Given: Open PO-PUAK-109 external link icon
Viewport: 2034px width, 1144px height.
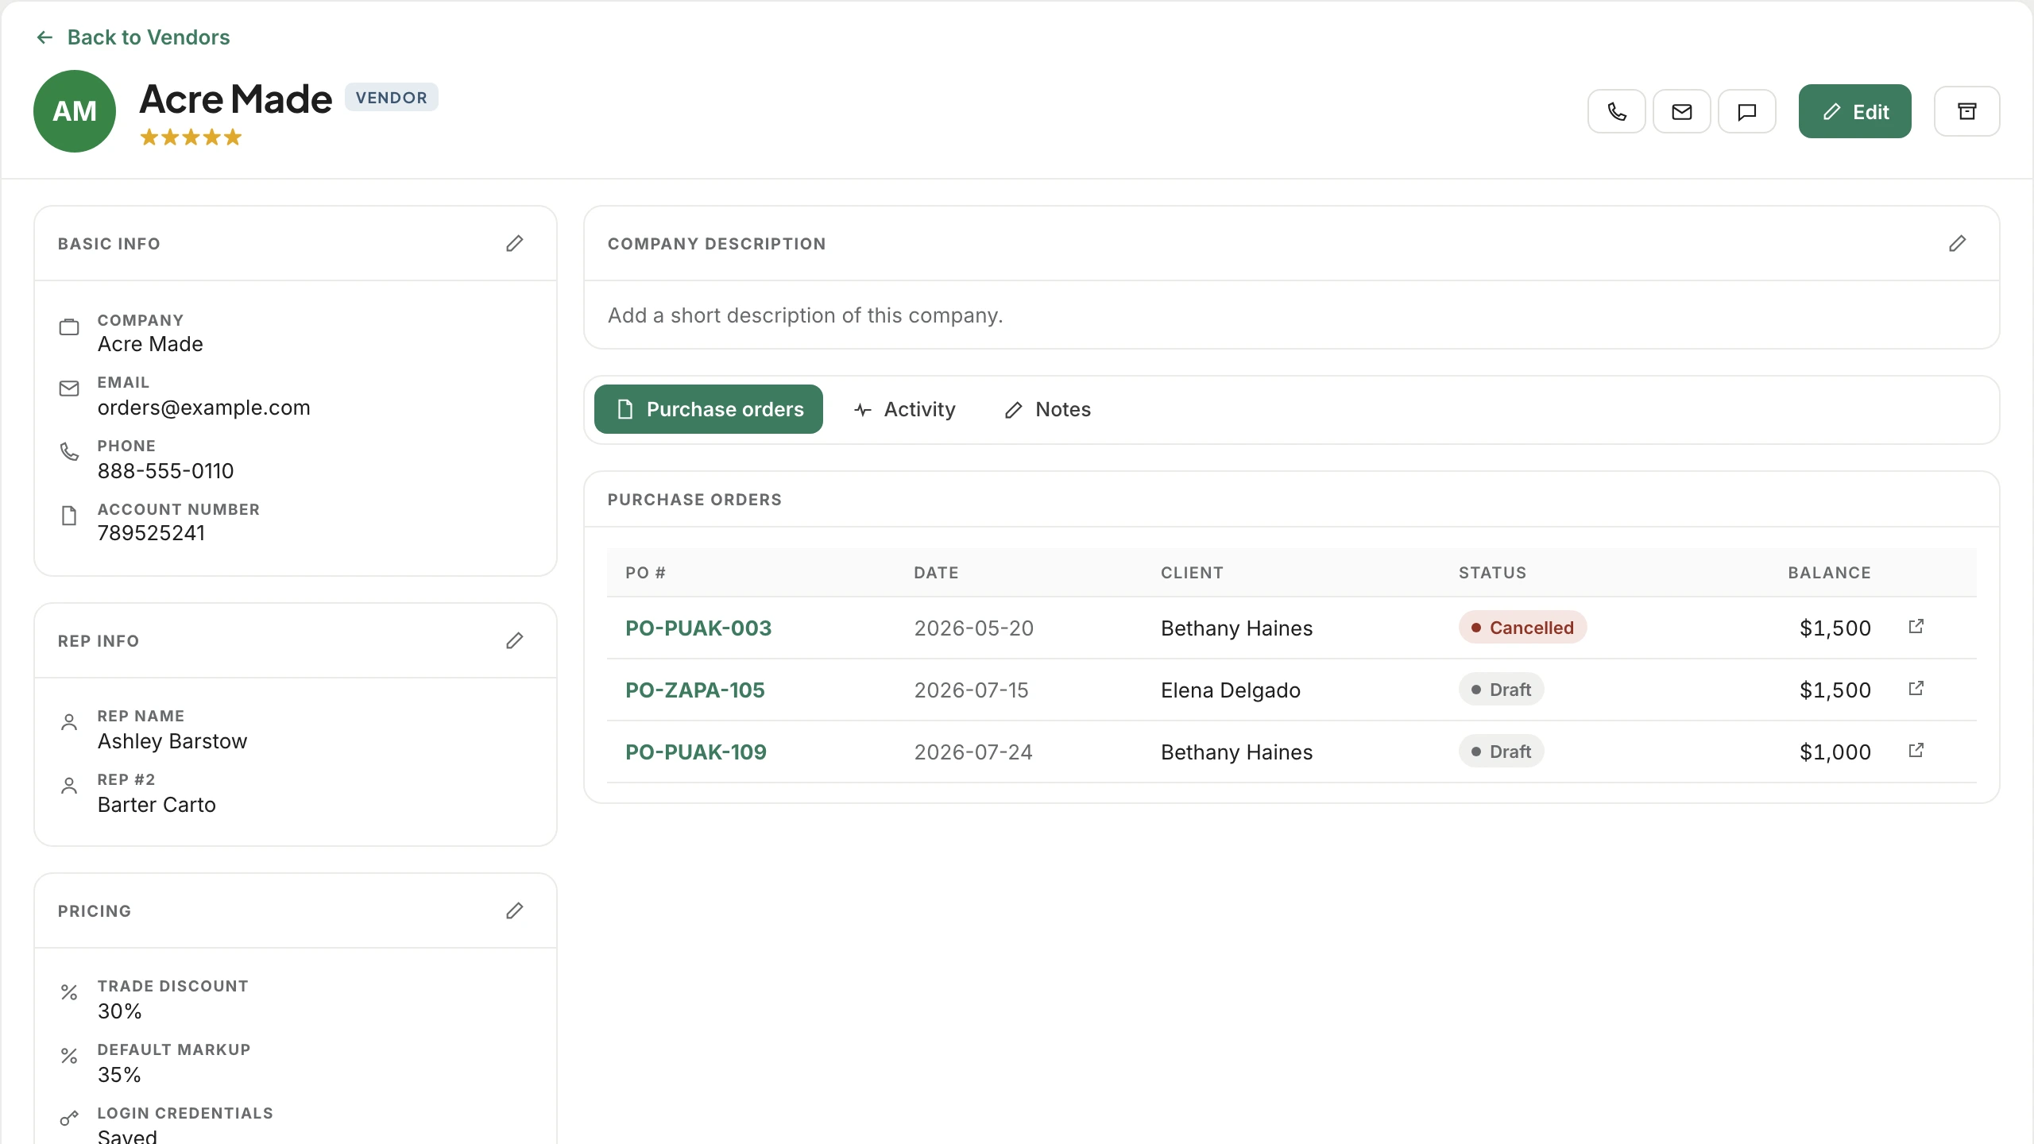Looking at the screenshot, I should pyautogui.click(x=1916, y=751).
